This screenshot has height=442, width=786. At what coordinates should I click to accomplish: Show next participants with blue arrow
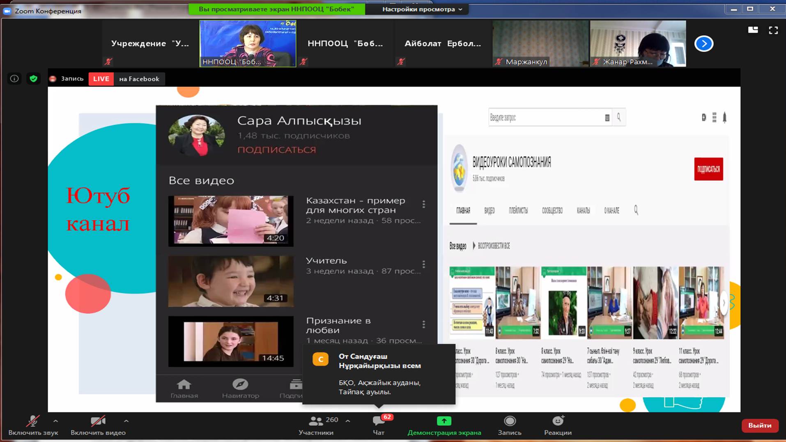[x=703, y=44]
